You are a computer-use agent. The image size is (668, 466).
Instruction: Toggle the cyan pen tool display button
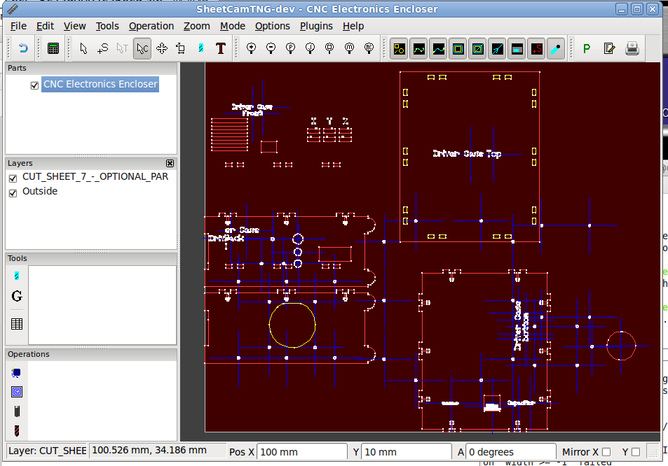[x=556, y=49]
